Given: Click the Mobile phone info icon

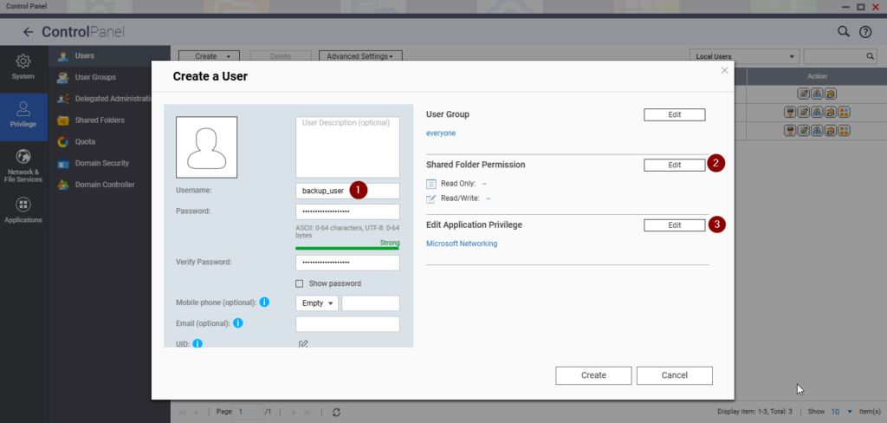Looking at the screenshot, I should [264, 303].
